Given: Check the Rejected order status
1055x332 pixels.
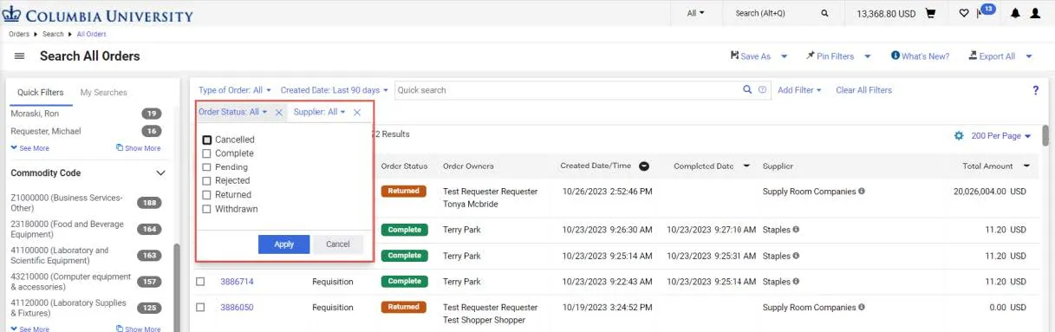Looking at the screenshot, I should click(206, 181).
